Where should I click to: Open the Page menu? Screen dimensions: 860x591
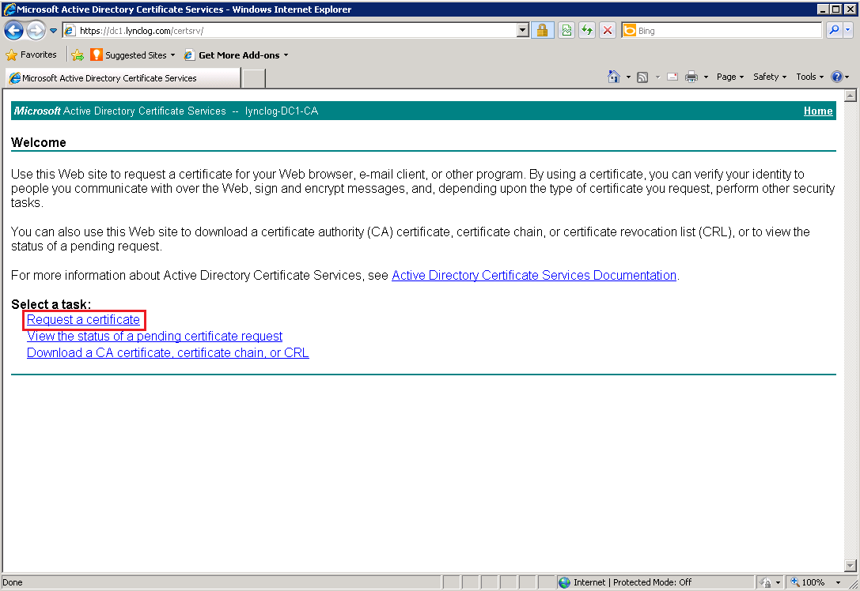click(x=730, y=77)
